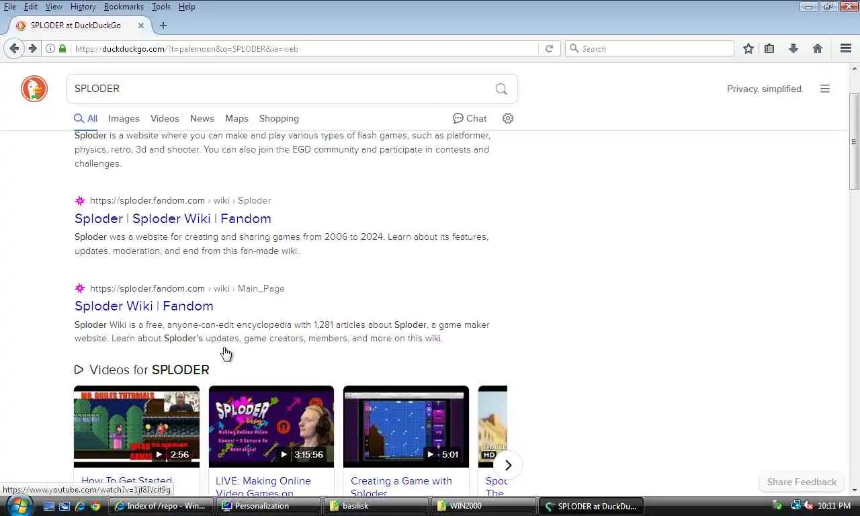Open a new tab with the plus button
The image size is (860, 516).
(x=163, y=26)
